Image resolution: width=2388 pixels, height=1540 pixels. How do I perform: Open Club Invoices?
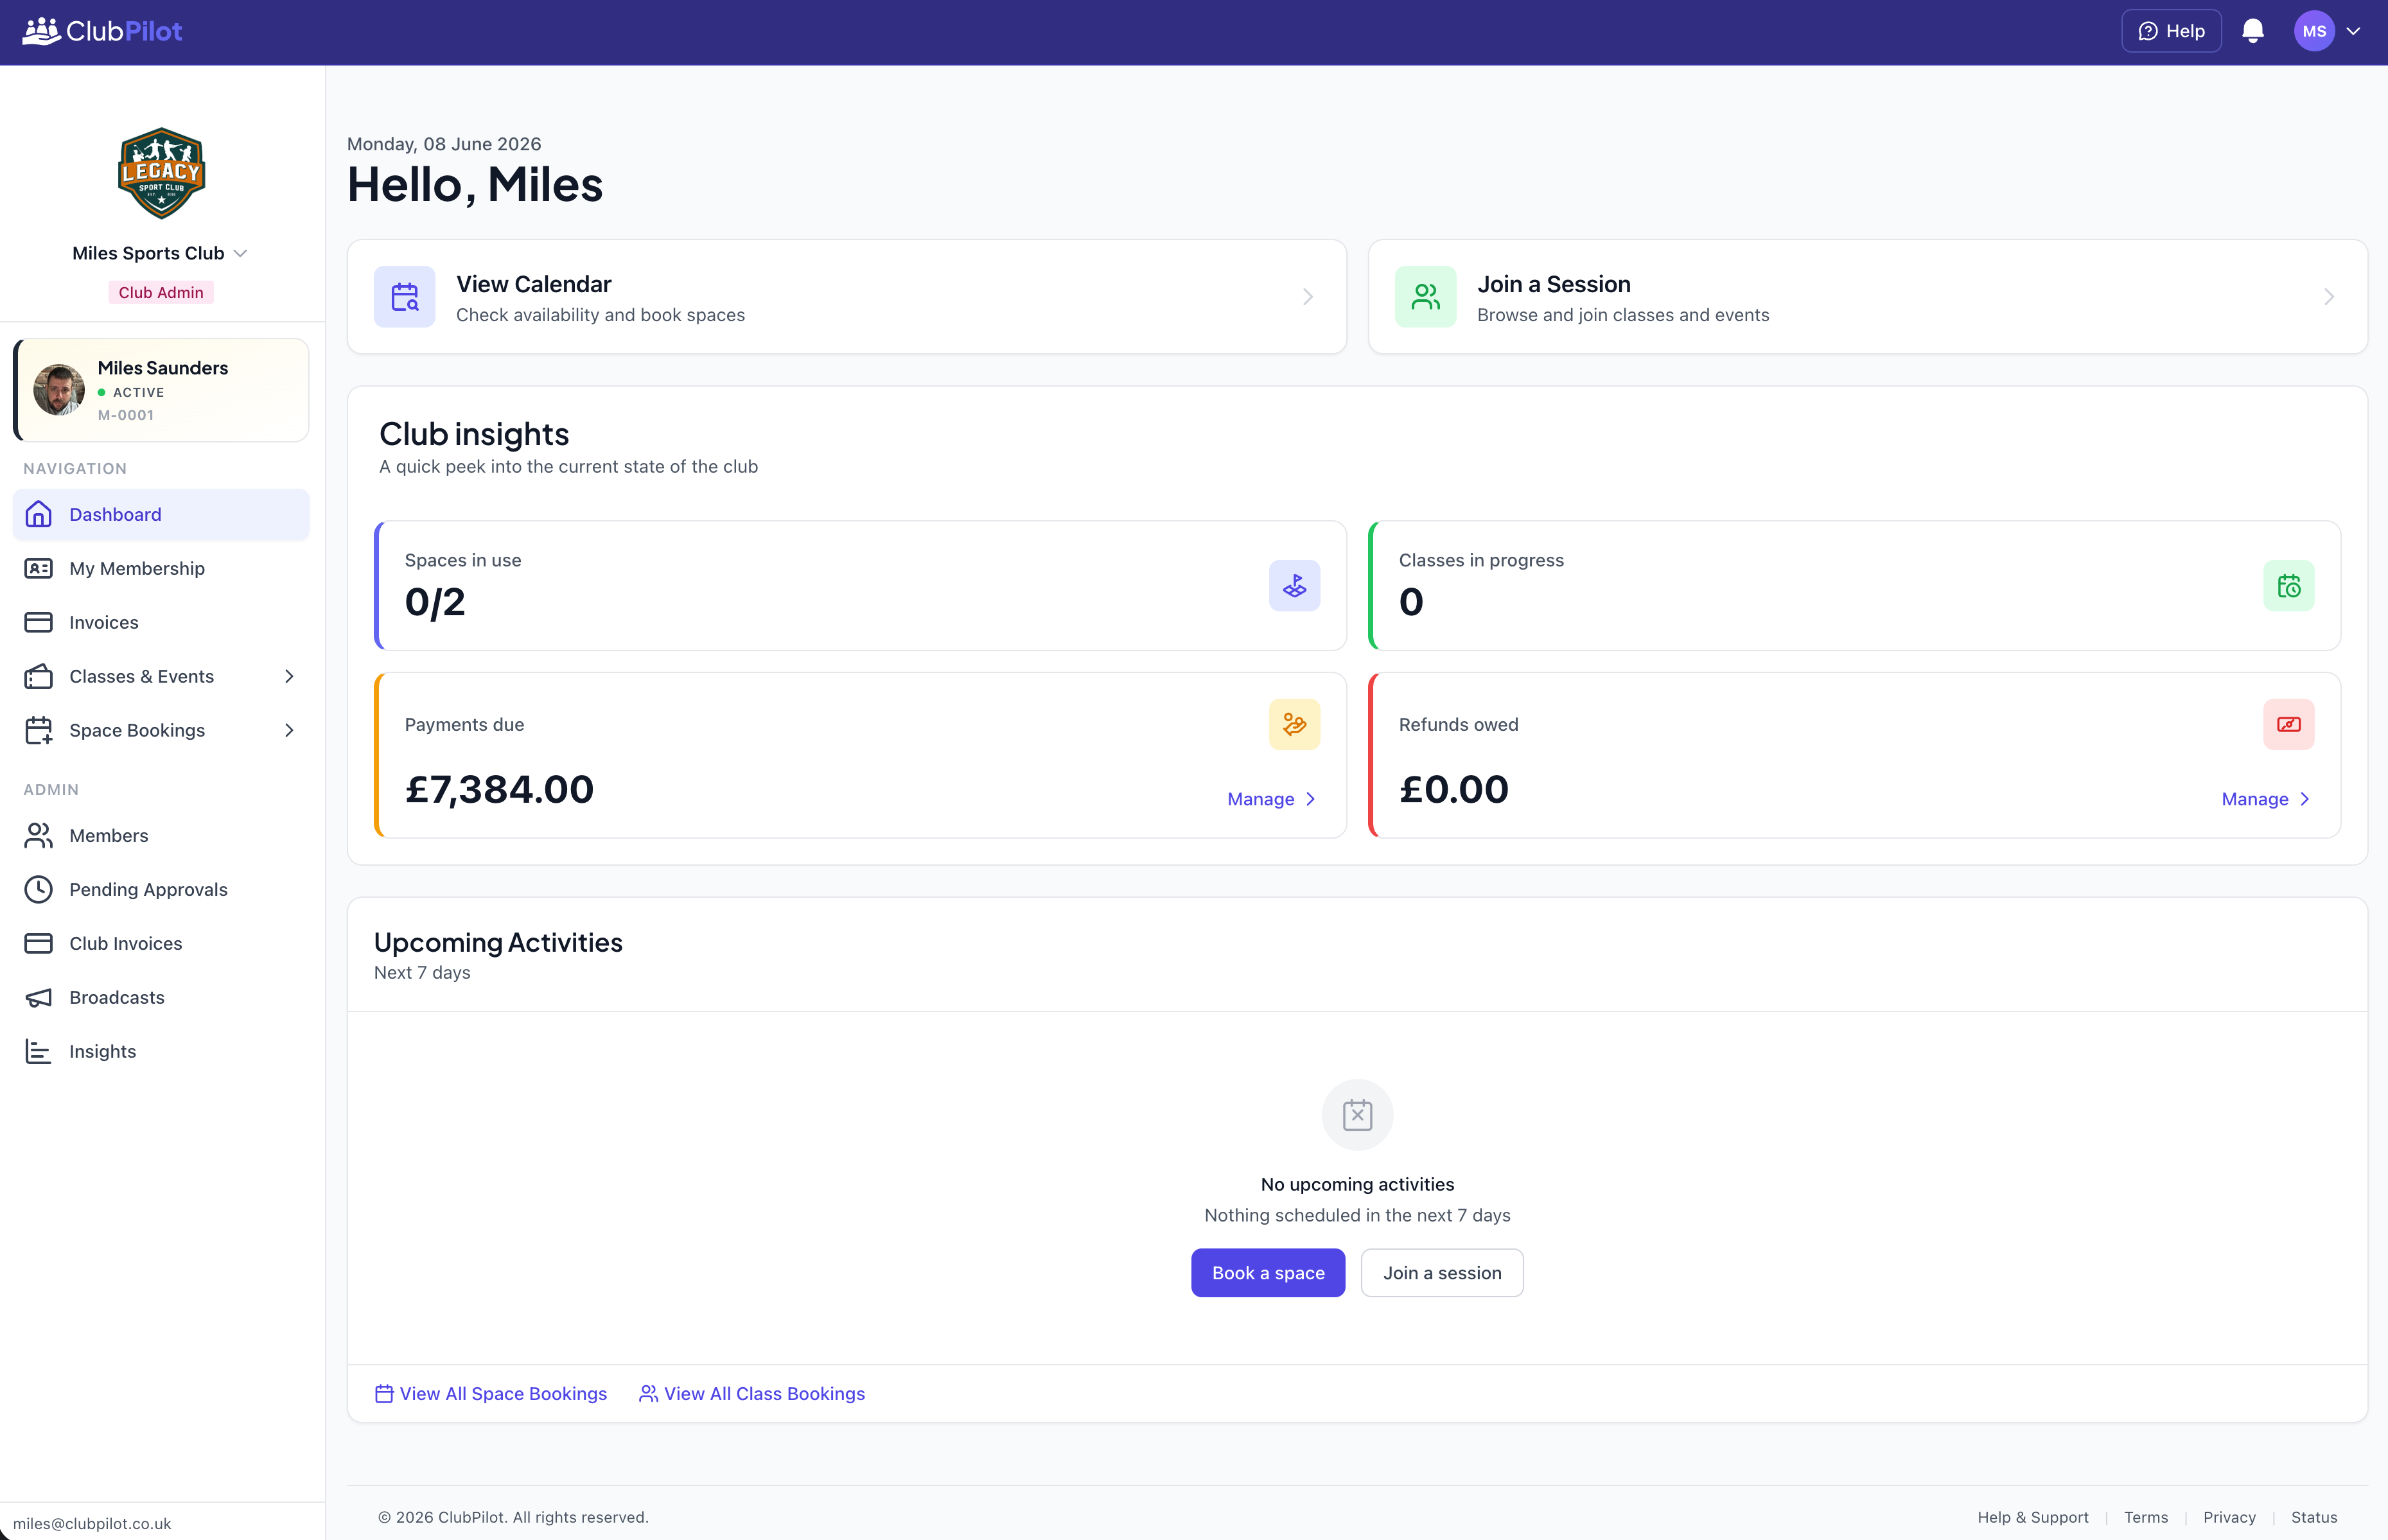point(161,943)
